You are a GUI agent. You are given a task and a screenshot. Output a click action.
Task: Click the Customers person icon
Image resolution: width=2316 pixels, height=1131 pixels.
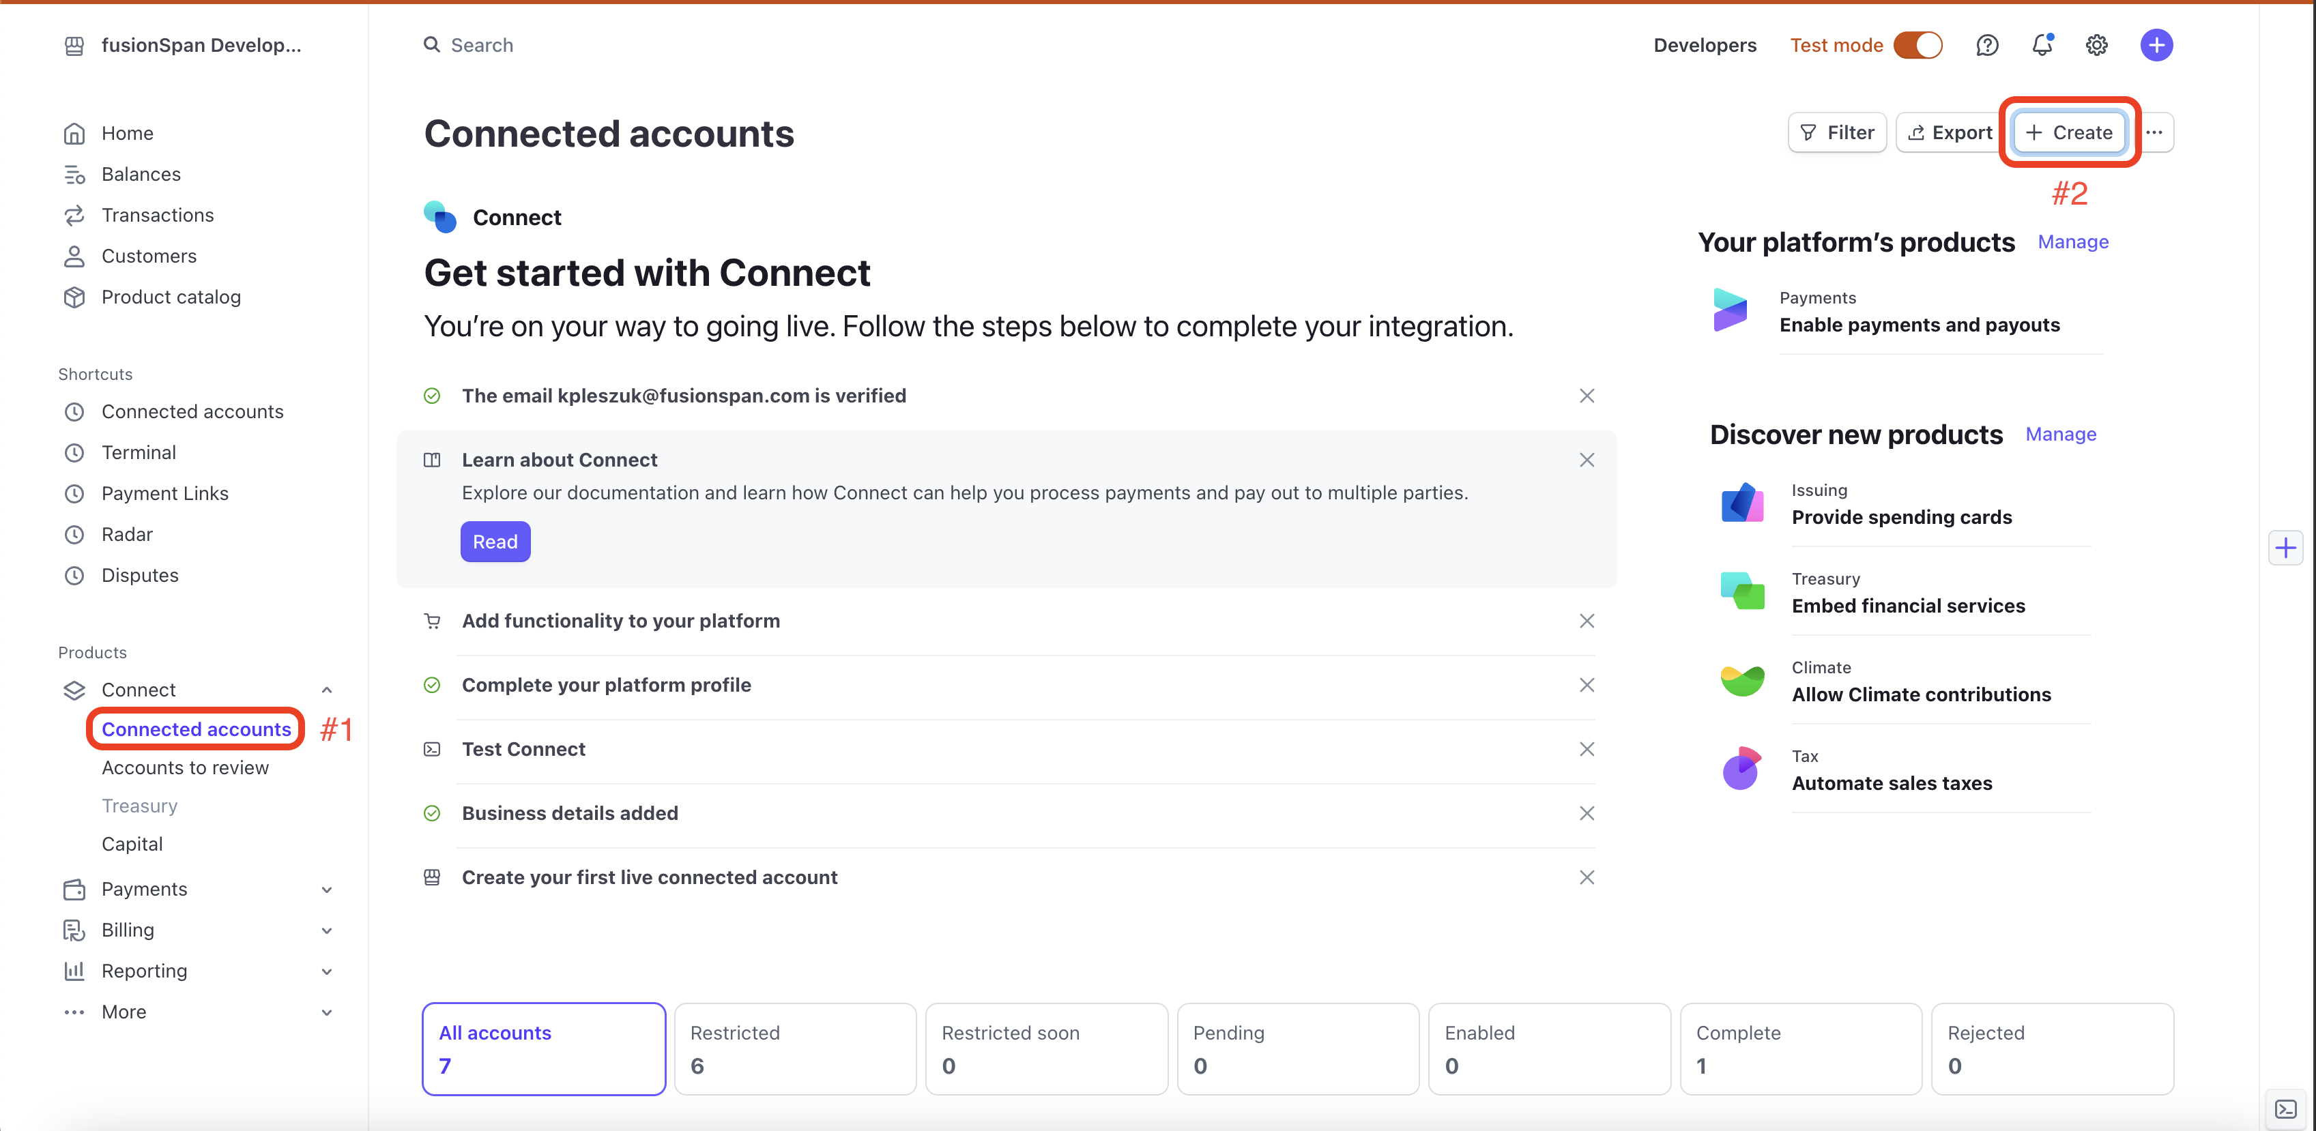74,256
